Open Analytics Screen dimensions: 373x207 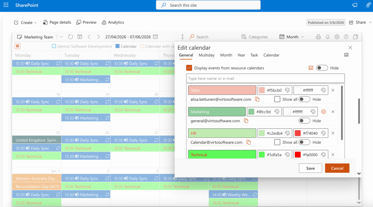(x=113, y=22)
